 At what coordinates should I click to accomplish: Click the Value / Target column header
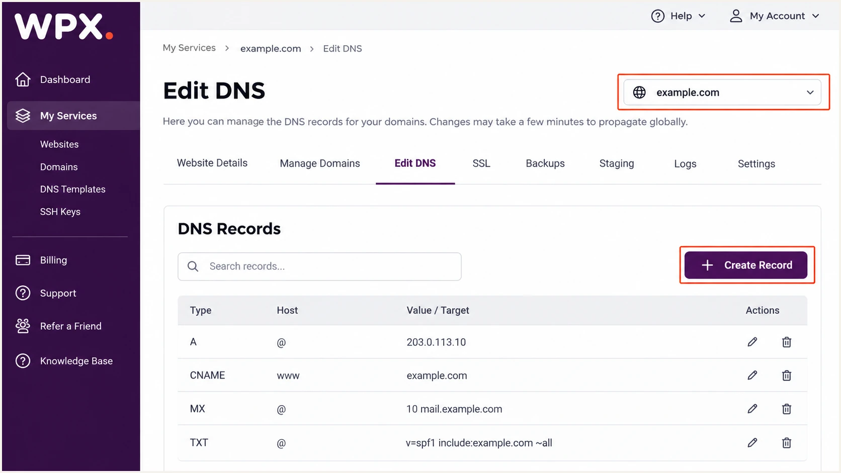tap(438, 311)
